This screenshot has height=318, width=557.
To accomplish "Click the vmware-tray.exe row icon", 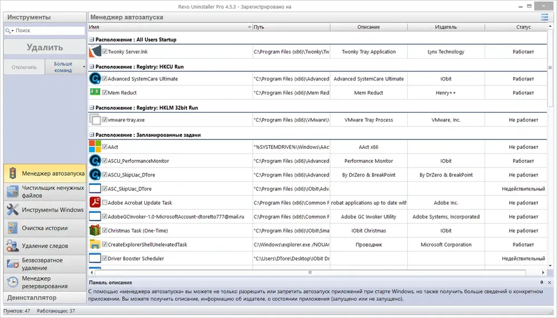I will click(95, 119).
